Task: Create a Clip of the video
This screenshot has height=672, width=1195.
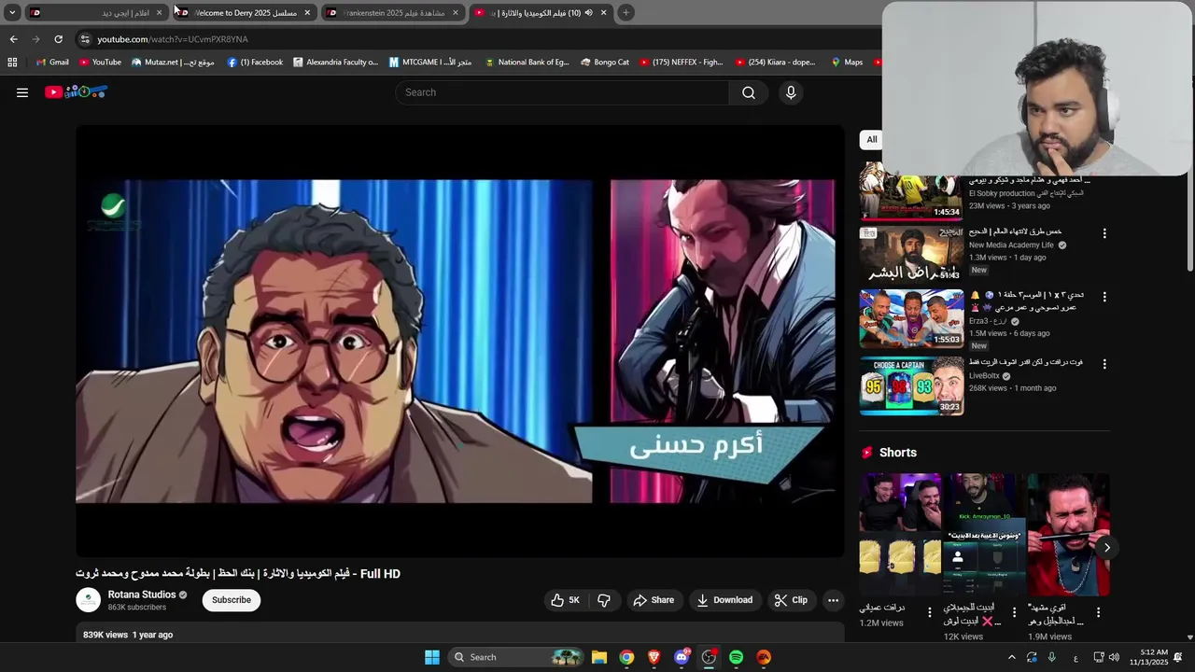Action: point(791,600)
